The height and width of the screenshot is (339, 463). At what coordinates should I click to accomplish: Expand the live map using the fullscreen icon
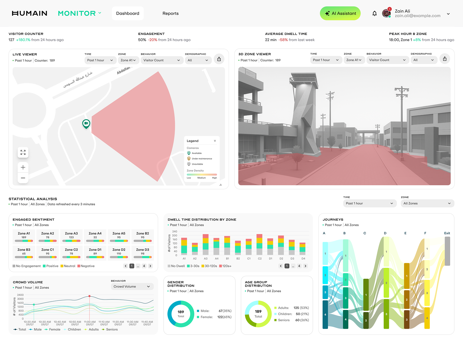coord(23,152)
